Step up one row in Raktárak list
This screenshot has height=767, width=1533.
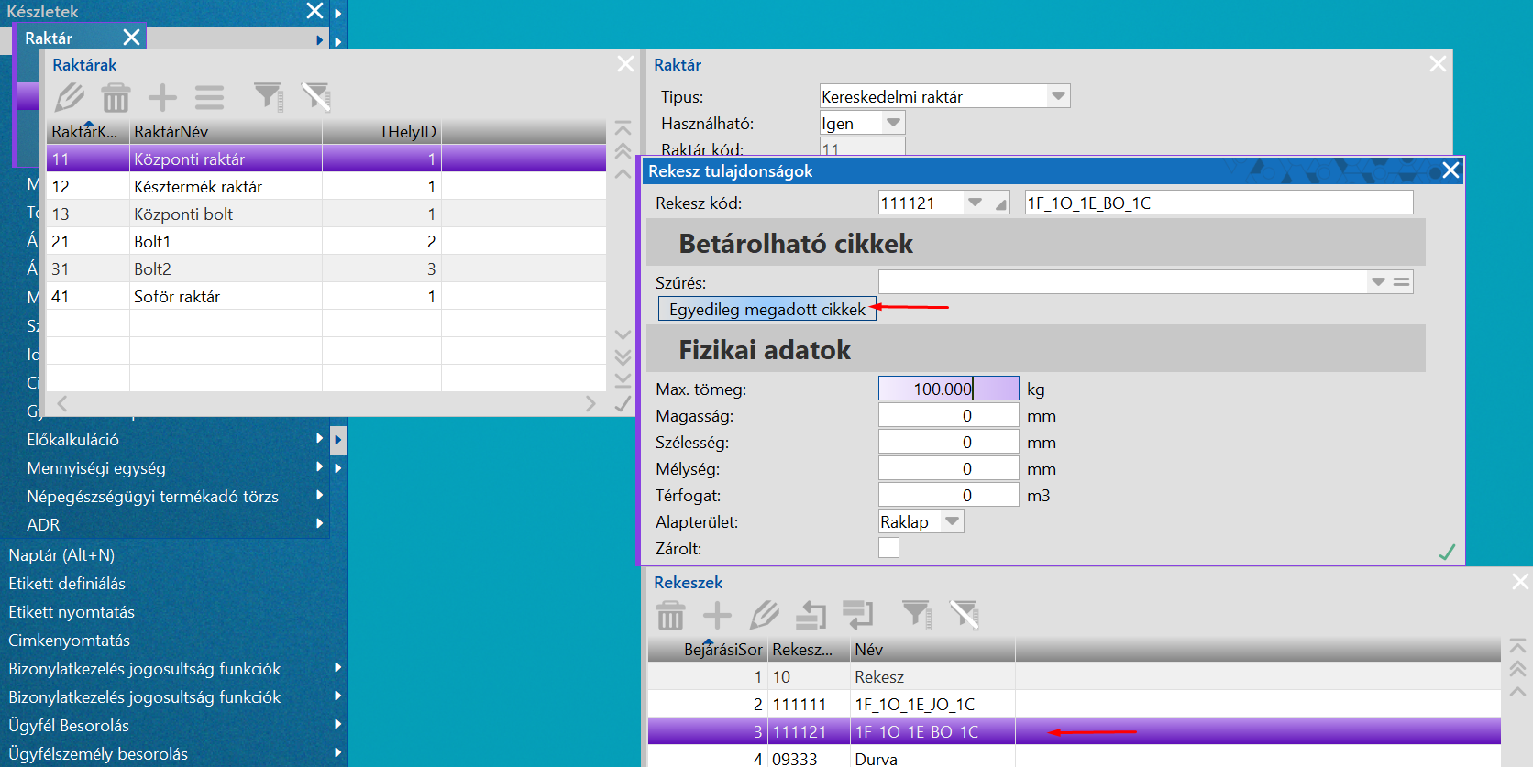[x=623, y=172]
